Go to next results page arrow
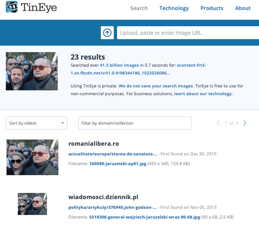Screen dimensions: 259x225 245,123
